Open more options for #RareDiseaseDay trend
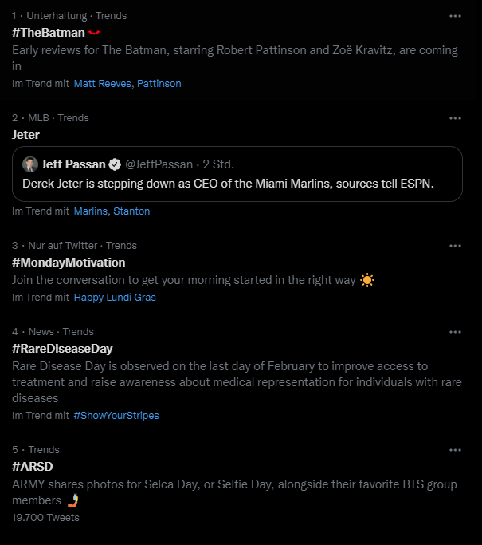 click(x=455, y=332)
